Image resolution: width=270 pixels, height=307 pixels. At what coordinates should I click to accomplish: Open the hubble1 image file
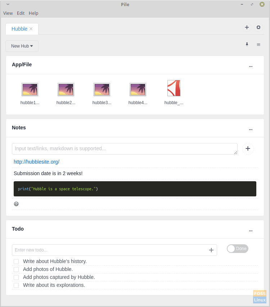pyautogui.click(x=30, y=89)
